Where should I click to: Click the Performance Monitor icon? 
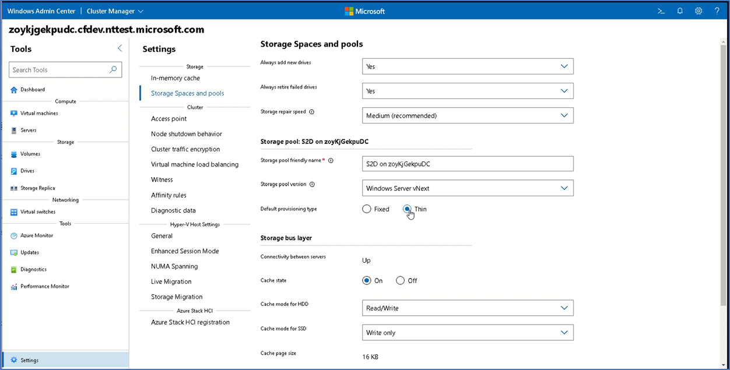(14, 287)
